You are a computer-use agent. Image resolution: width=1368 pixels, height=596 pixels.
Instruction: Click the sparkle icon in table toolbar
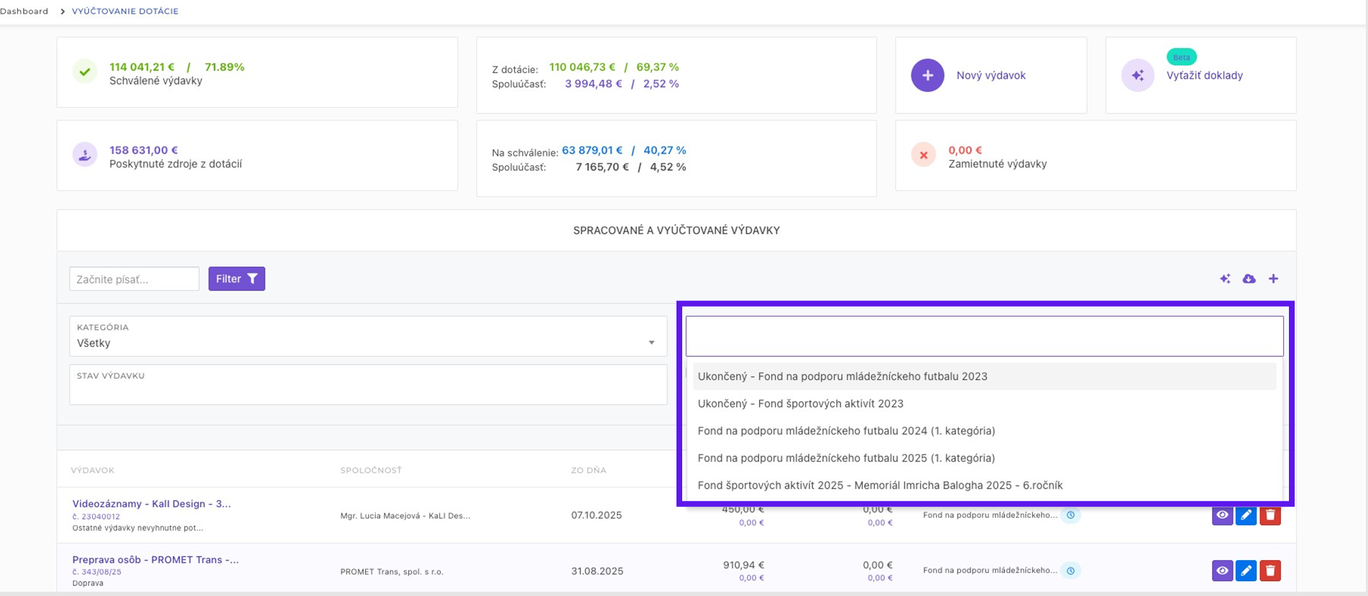pyautogui.click(x=1225, y=279)
